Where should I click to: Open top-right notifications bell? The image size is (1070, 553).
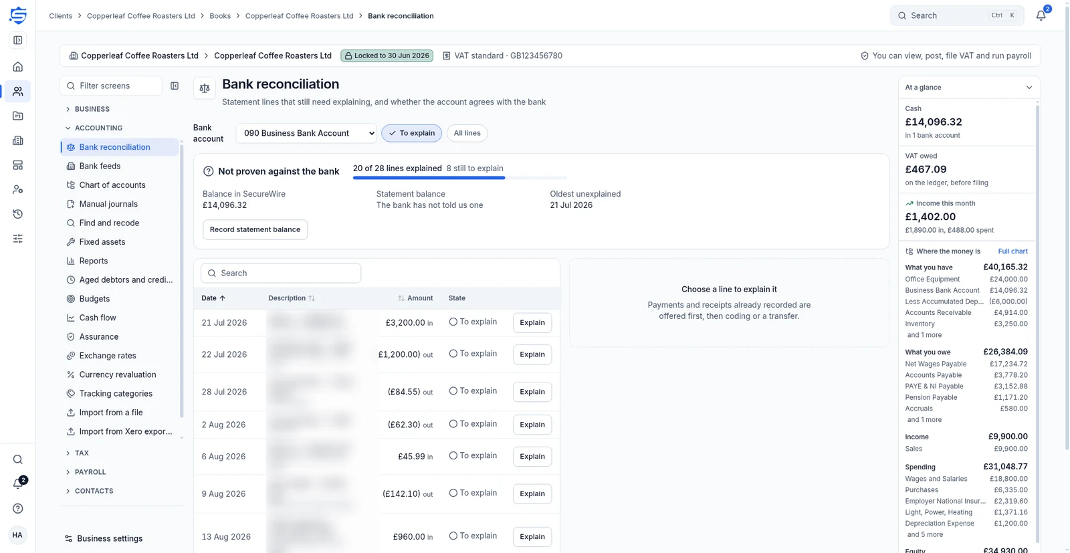pyautogui.click(x=1041, y=15)
